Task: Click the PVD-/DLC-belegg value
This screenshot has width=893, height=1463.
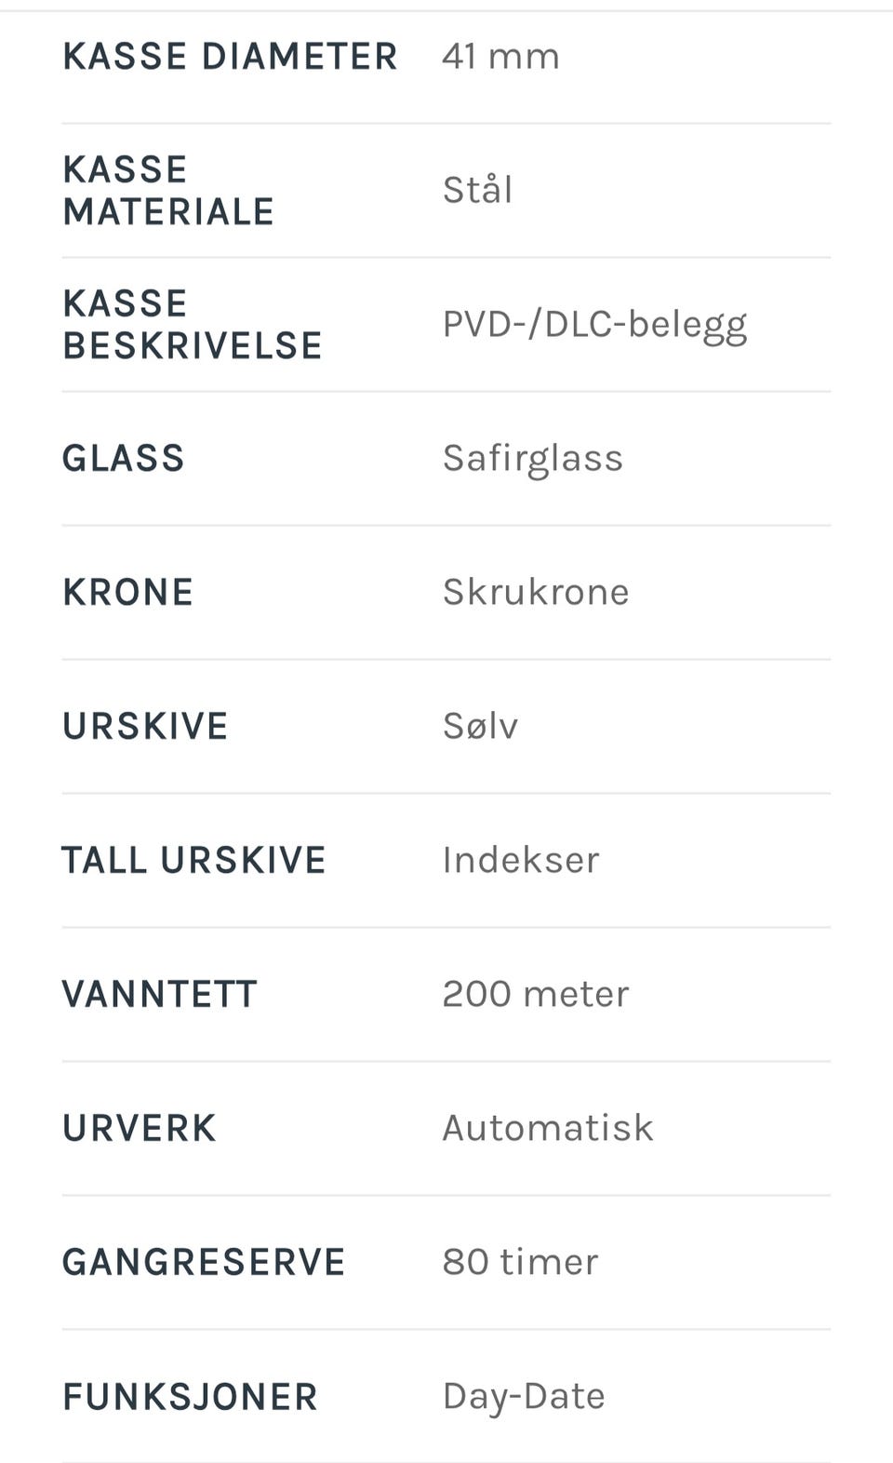Action: click(594, 326)
